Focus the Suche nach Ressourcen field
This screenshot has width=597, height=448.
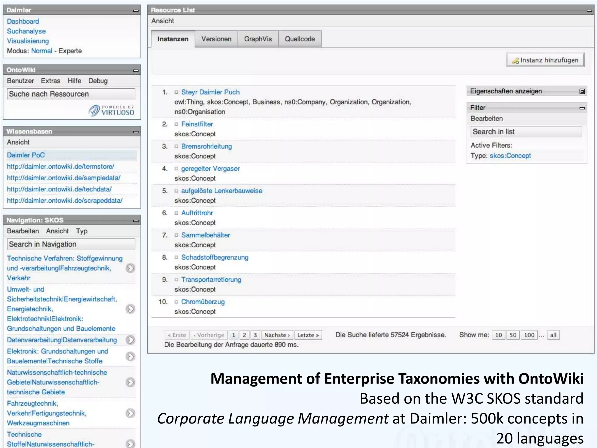tap(71, 94)
